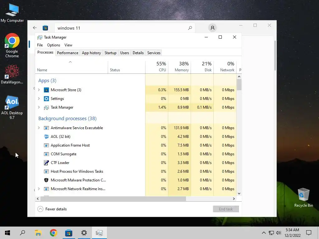
Task: Open the Recycle Bin on desktop
Action: pyautogui.click(x=303, y=197)
